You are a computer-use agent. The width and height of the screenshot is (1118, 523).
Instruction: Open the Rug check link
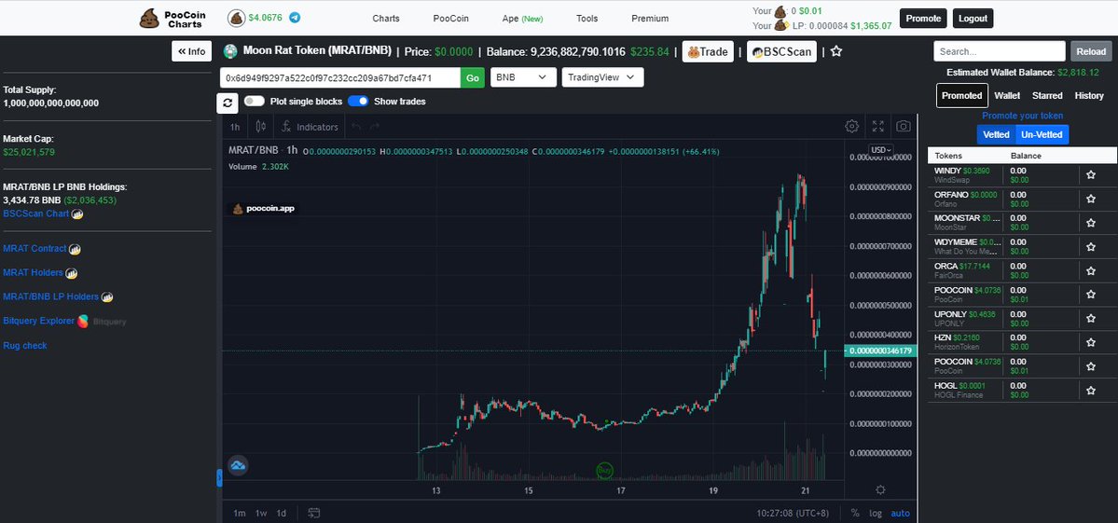pyautogui.click(x=25, y=346)
